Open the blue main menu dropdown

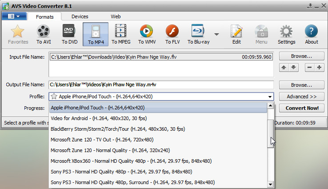point(14,16)
